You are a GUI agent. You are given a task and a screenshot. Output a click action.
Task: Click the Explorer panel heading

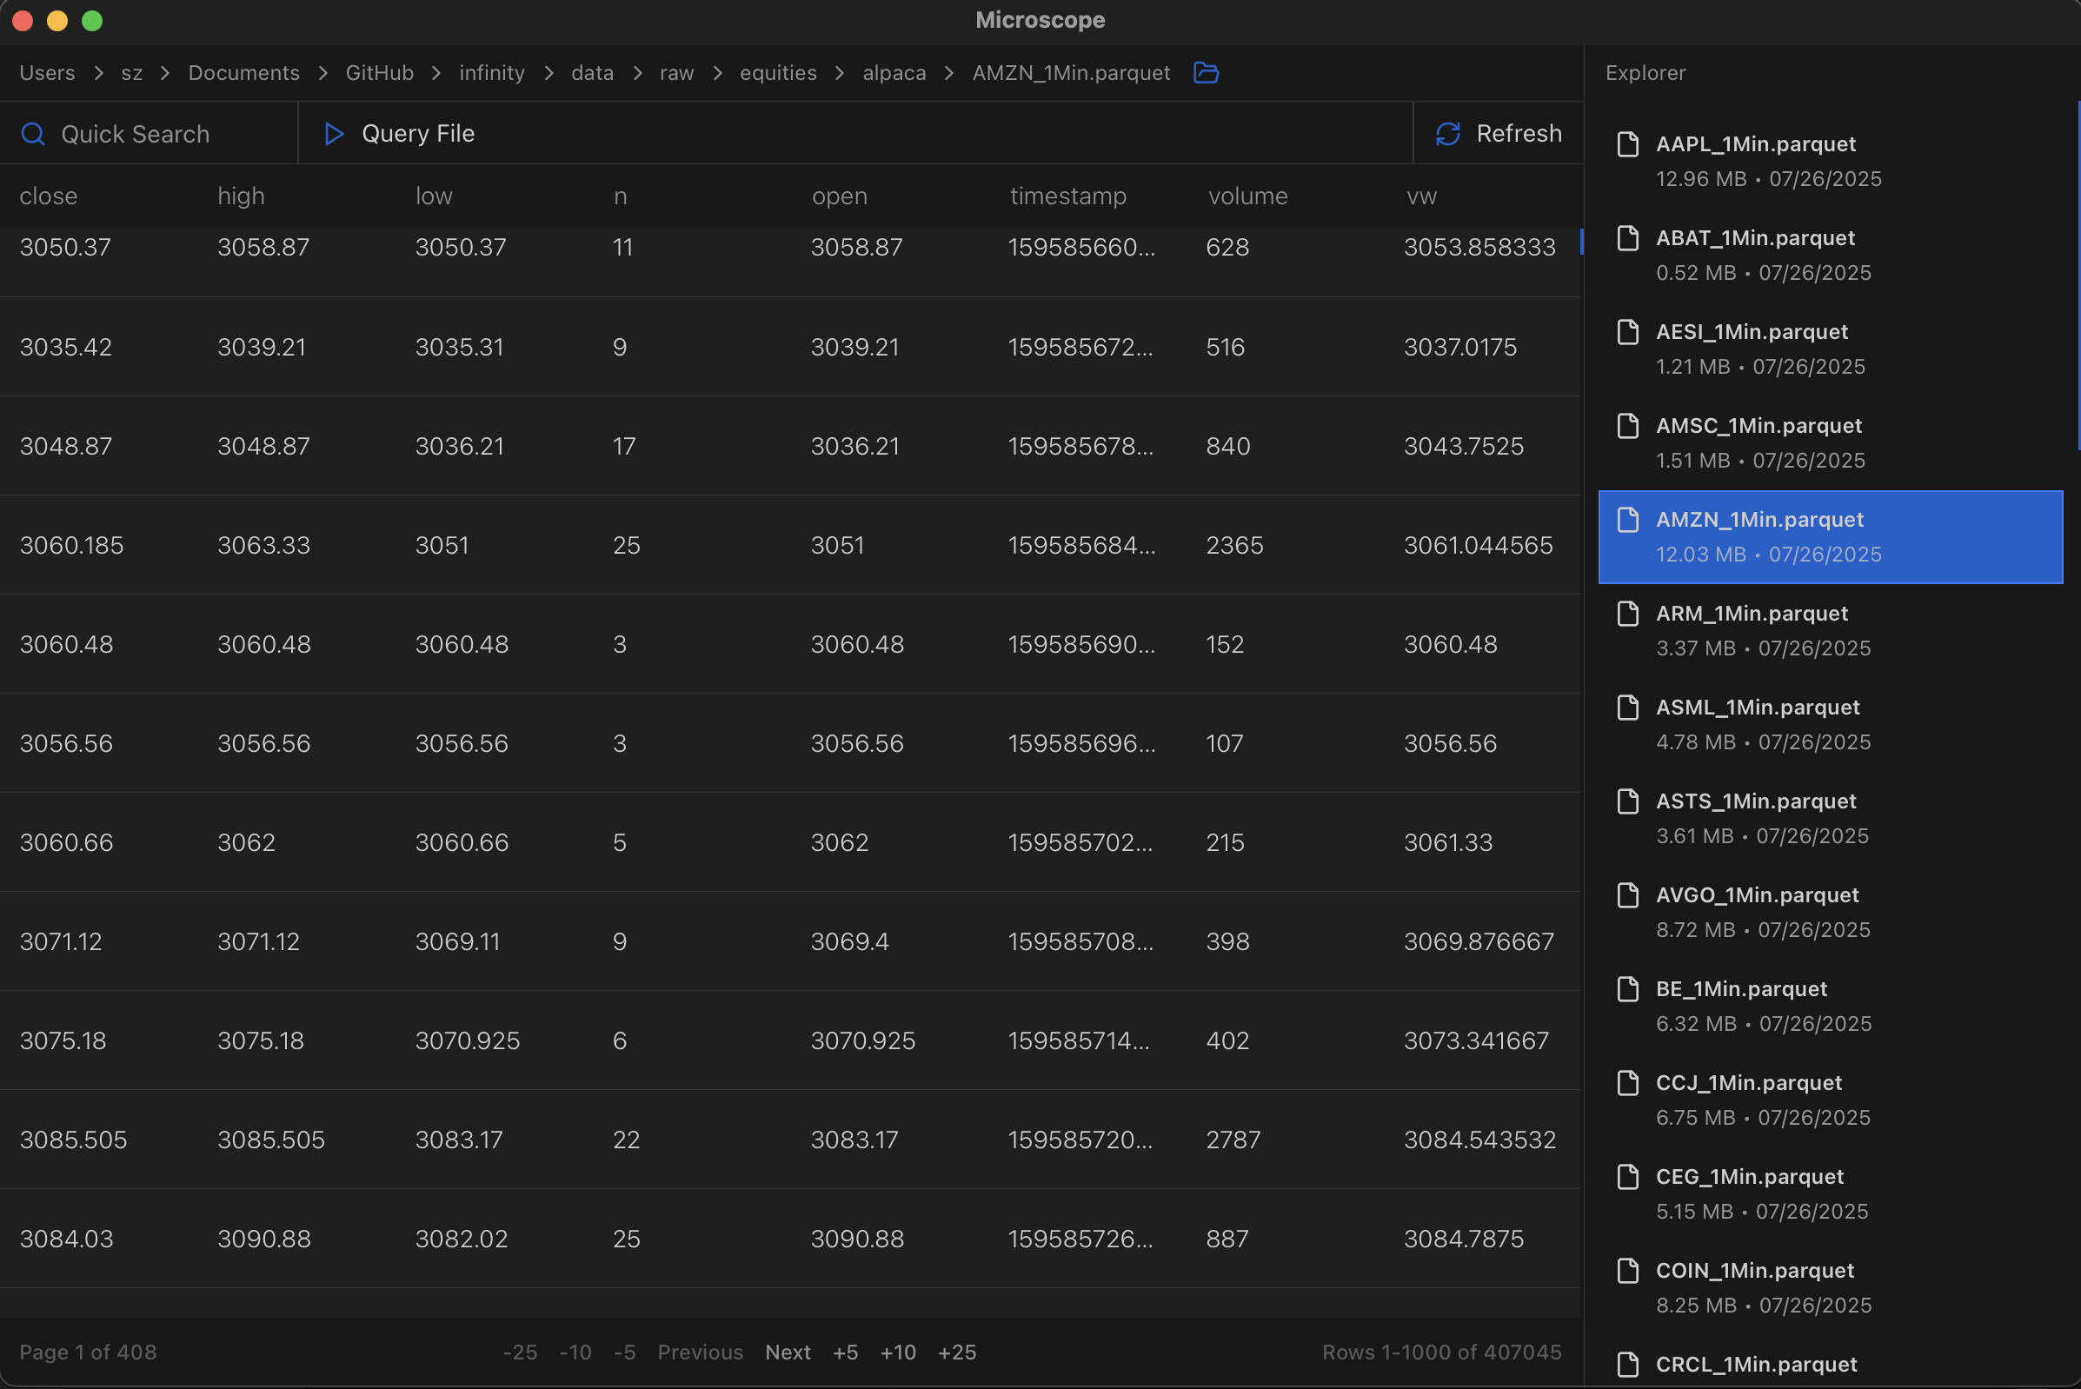[x=1646, y=73]
